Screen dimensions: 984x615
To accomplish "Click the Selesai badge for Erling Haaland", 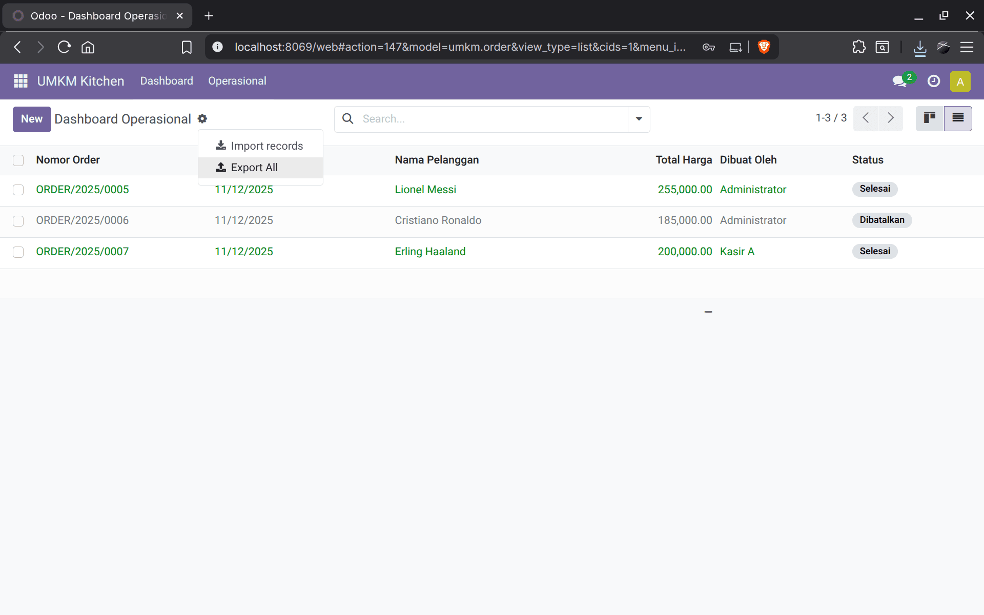I will (875, 251).
